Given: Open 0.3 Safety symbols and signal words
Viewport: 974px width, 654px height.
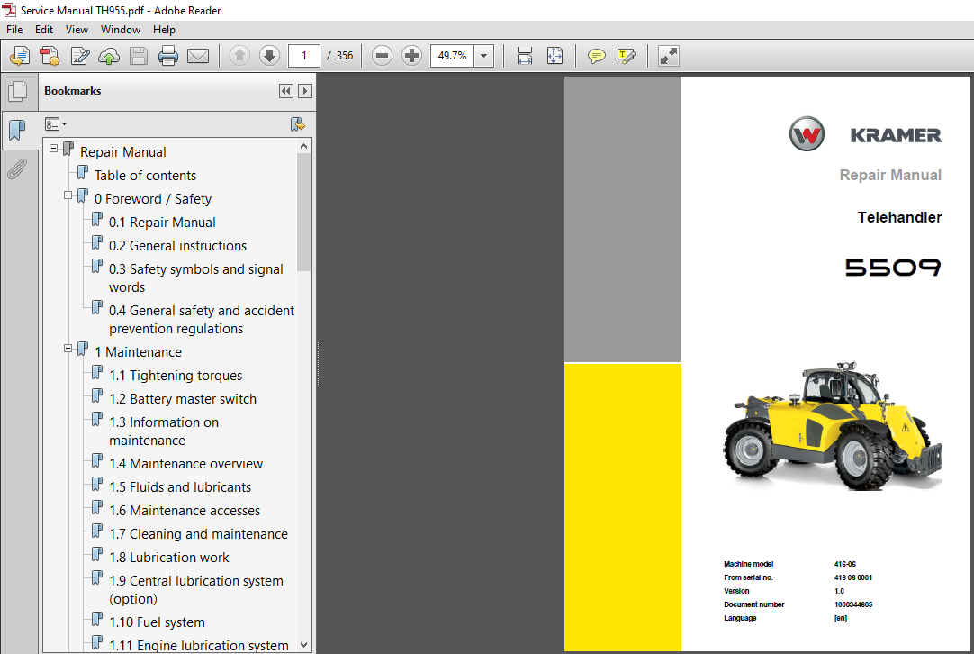Looking at the screenshot, I should 196,278.
